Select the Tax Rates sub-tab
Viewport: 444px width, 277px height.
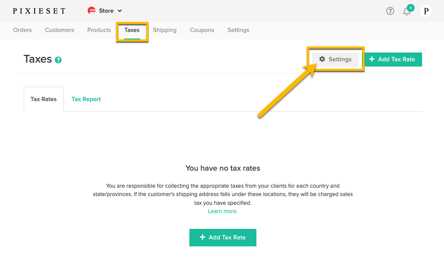(x=43, y=99)
